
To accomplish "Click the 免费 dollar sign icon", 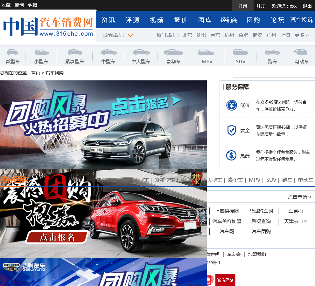I will pyautogui.click(x=231, y=155).
